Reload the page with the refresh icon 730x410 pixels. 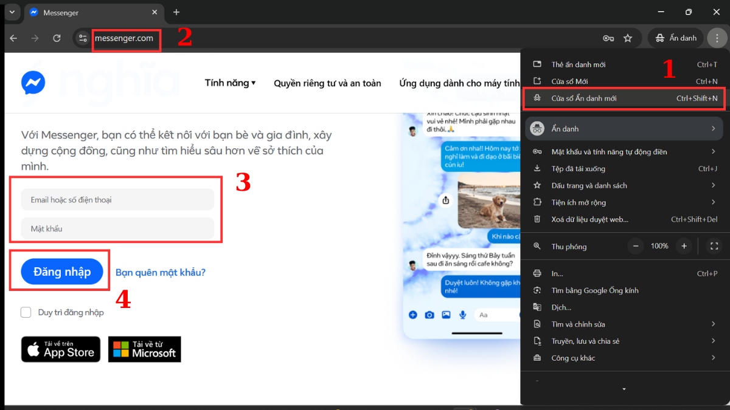click(x=57, y=38)
